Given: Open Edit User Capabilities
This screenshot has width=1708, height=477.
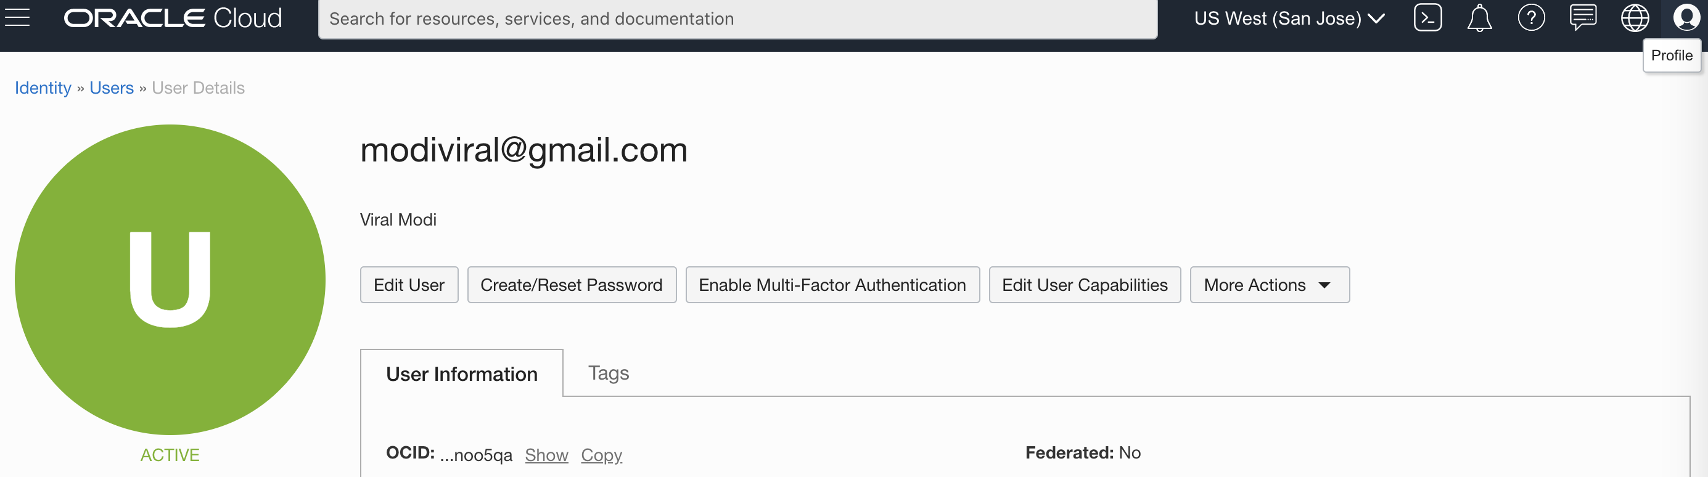Looking at the screenshot, I should coord(1084,285).
